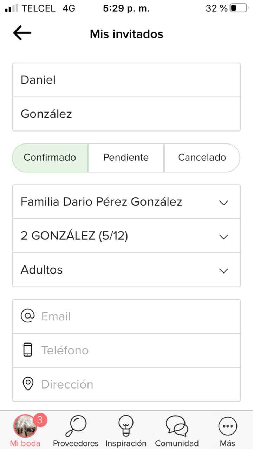This screenshot has width=253, height=449.
Task: Open the Comunidad tab label
Action: [x=176, y=443]
